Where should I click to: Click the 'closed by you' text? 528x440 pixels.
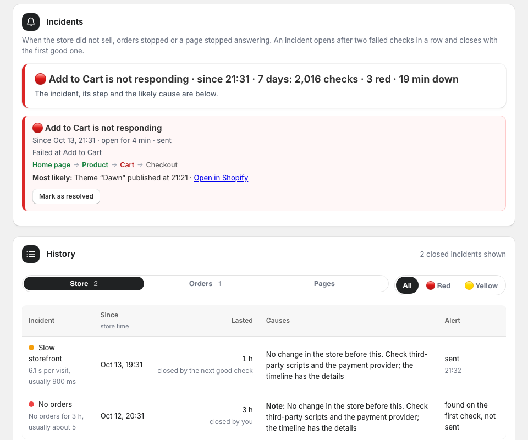point(231,422)
